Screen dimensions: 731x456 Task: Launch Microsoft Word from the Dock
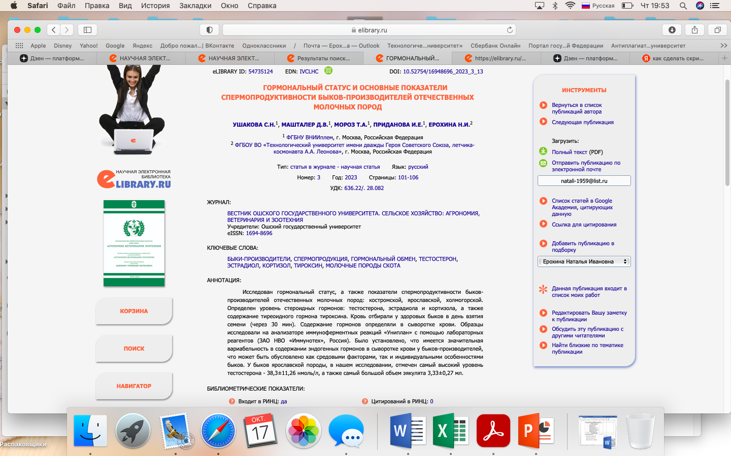pos(408,431)
